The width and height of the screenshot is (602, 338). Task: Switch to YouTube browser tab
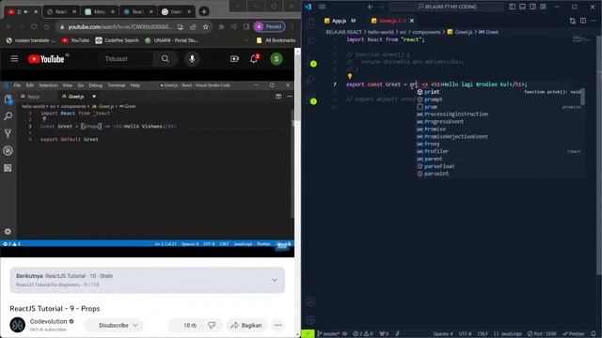pos(23,12)
